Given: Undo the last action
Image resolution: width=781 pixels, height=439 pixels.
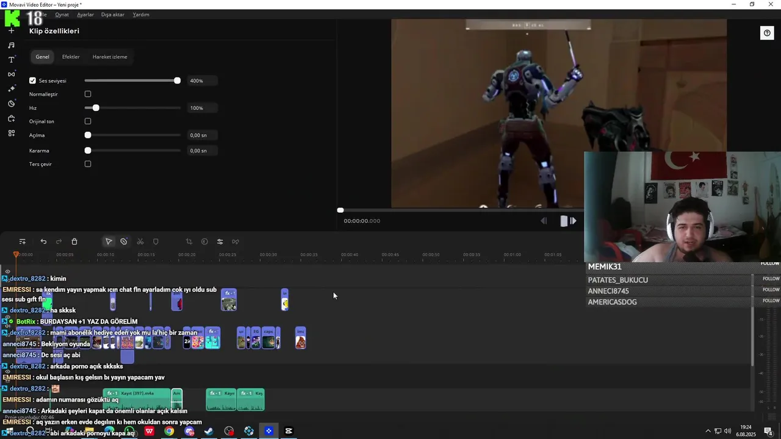Looking at the screenshot, I should [43, 241].
